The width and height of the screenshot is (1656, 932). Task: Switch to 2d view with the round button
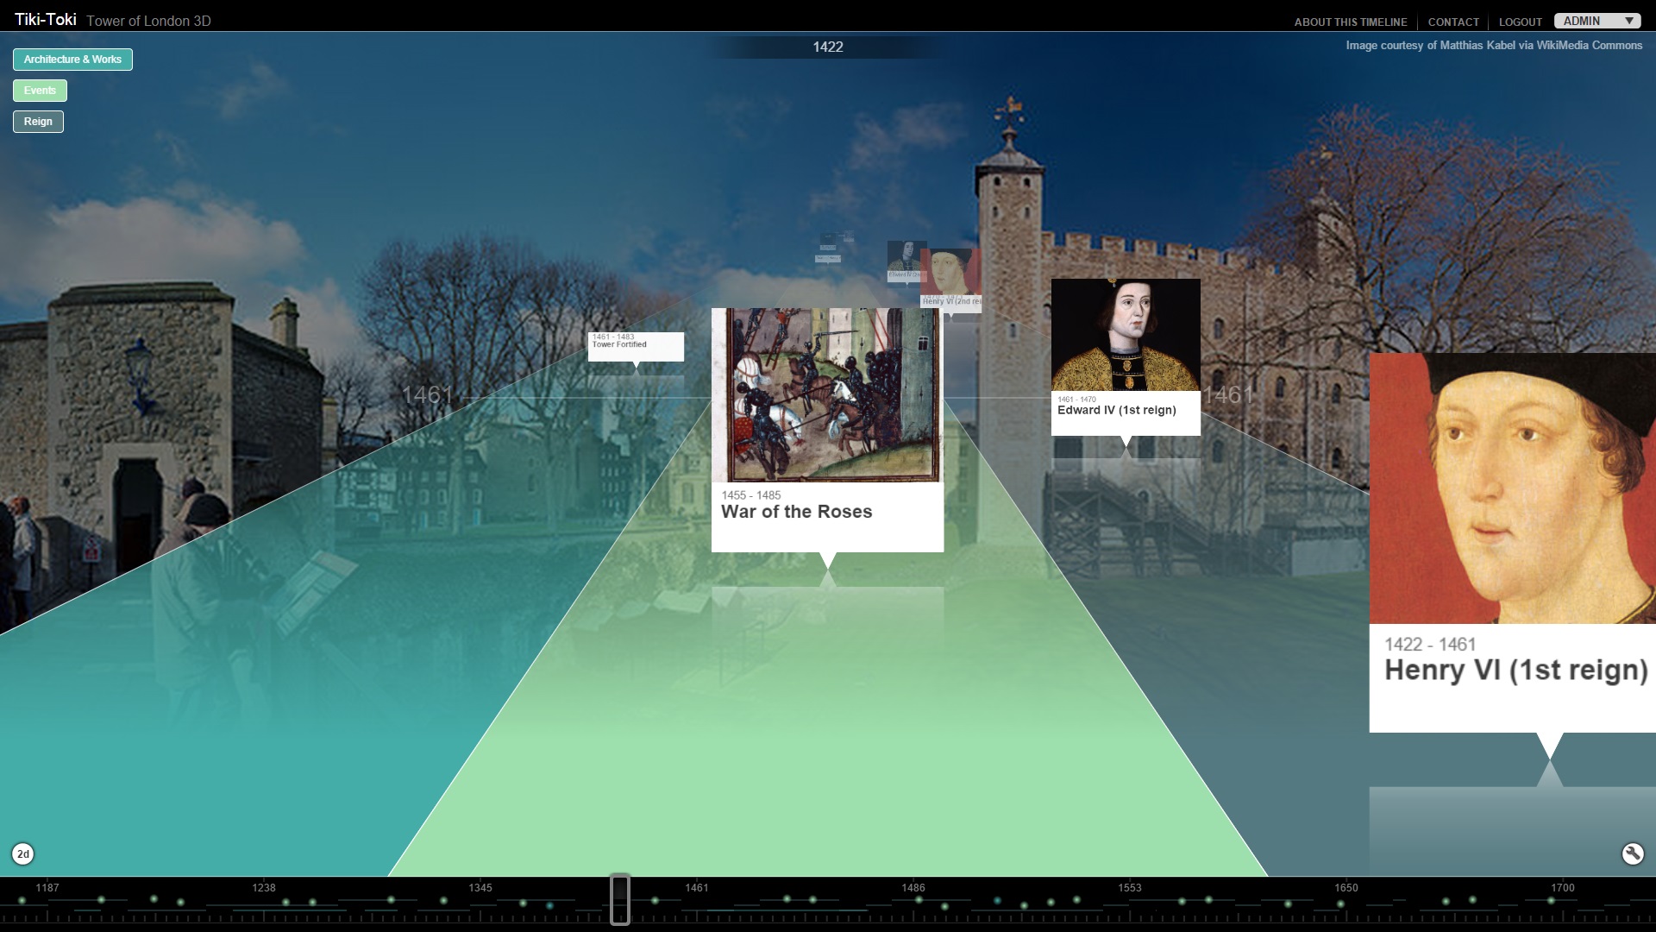[x=23, y=853]
